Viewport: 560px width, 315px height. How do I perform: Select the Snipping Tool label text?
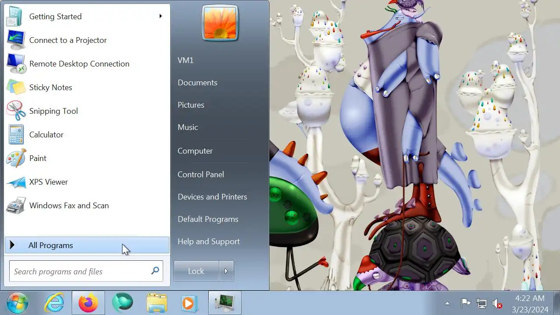pyautogui.click(x=53, y=111)
